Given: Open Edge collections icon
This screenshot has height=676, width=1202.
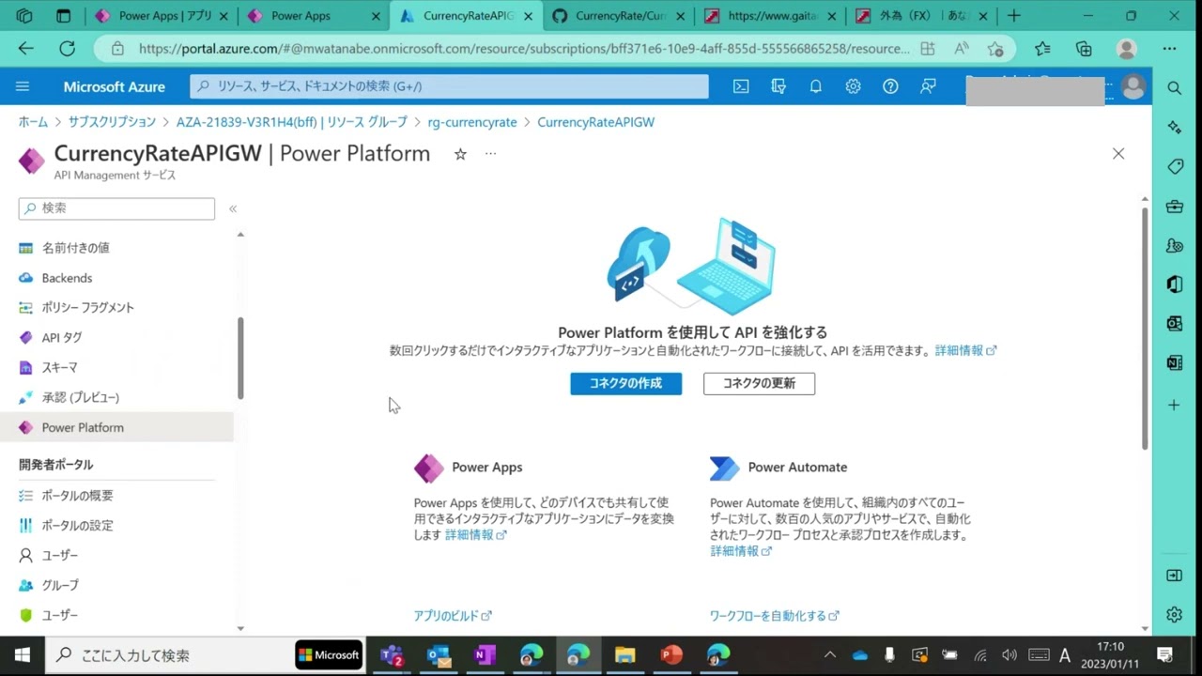Looking at the screenshot, I should pyautogui.click(x=1084, y=49).
